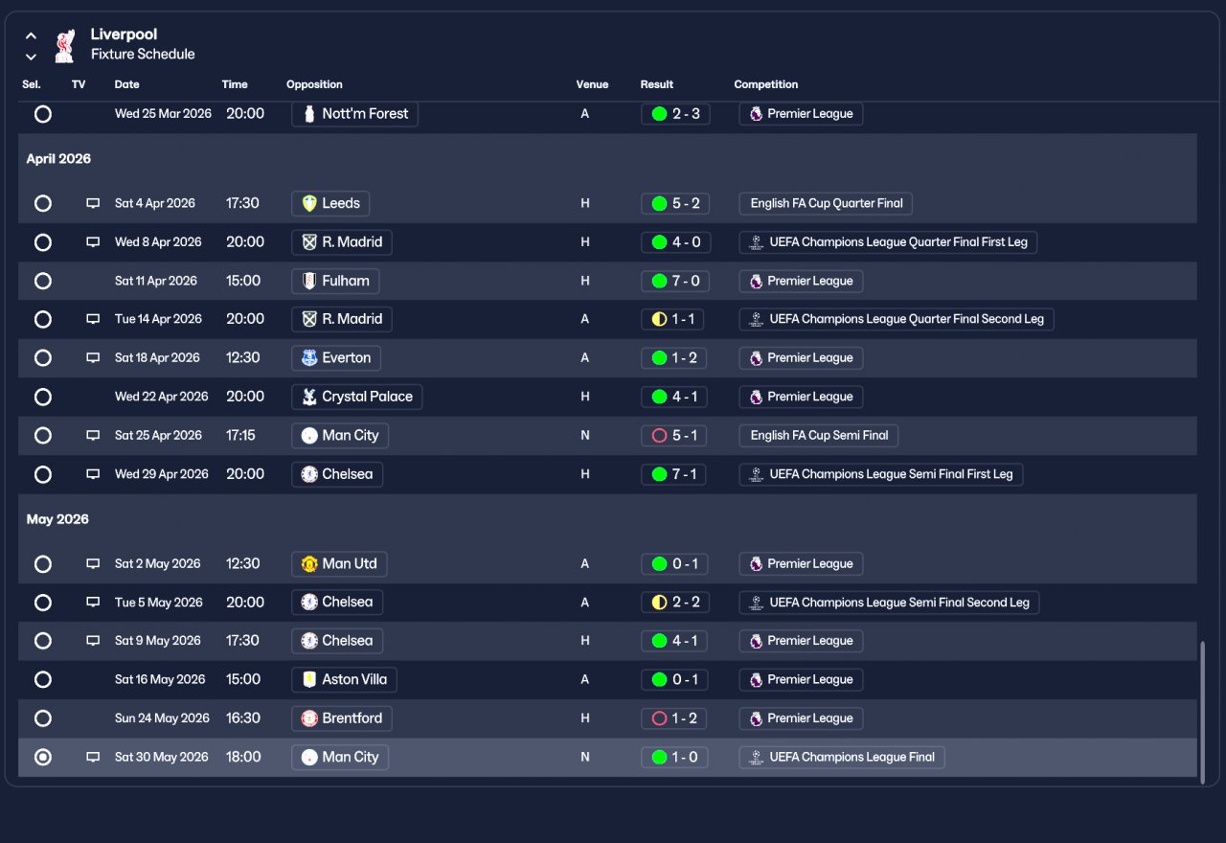
Task: Open Premier League from the Everton row
Action: pyautogui.click(x=801, y=358)
